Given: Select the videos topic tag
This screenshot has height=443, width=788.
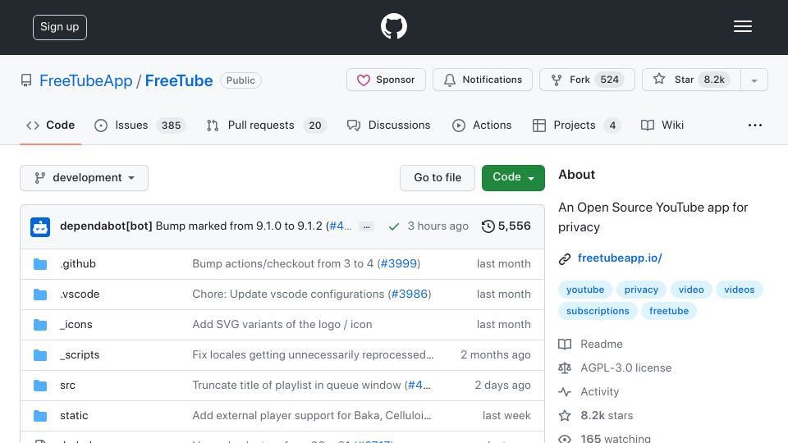Looking at the screenshot, I should pyautogui.click(x=740, y=290).
